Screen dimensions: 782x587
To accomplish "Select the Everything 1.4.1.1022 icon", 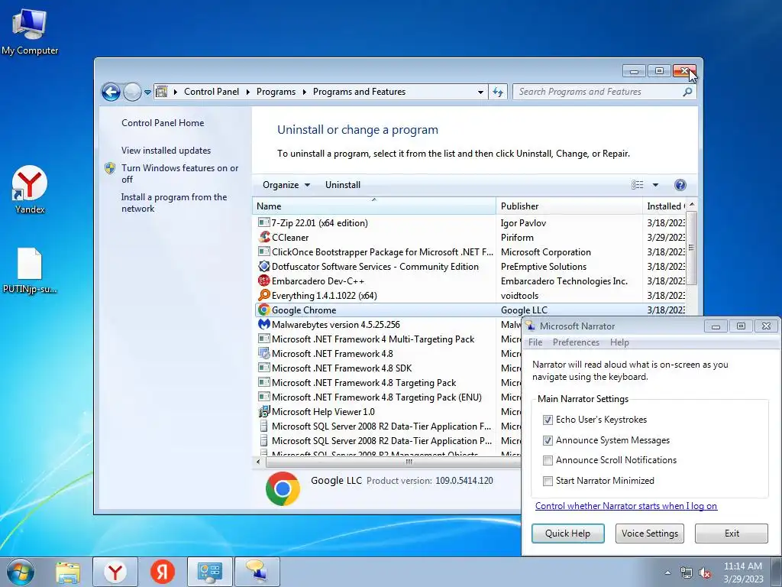I will 263,295.
